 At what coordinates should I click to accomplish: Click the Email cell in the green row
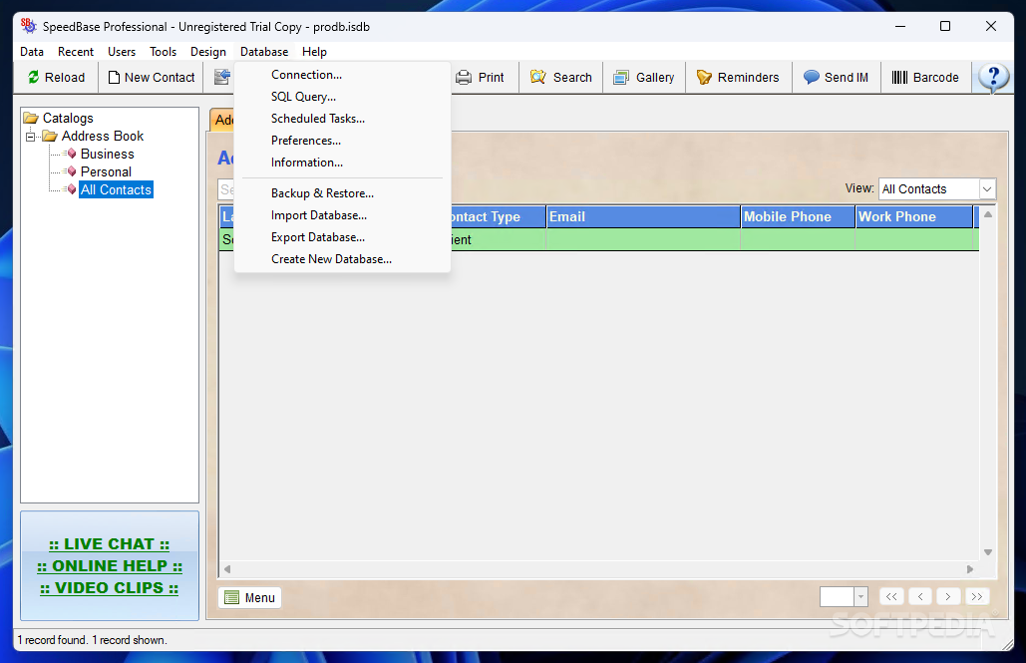tap(643, 239)
